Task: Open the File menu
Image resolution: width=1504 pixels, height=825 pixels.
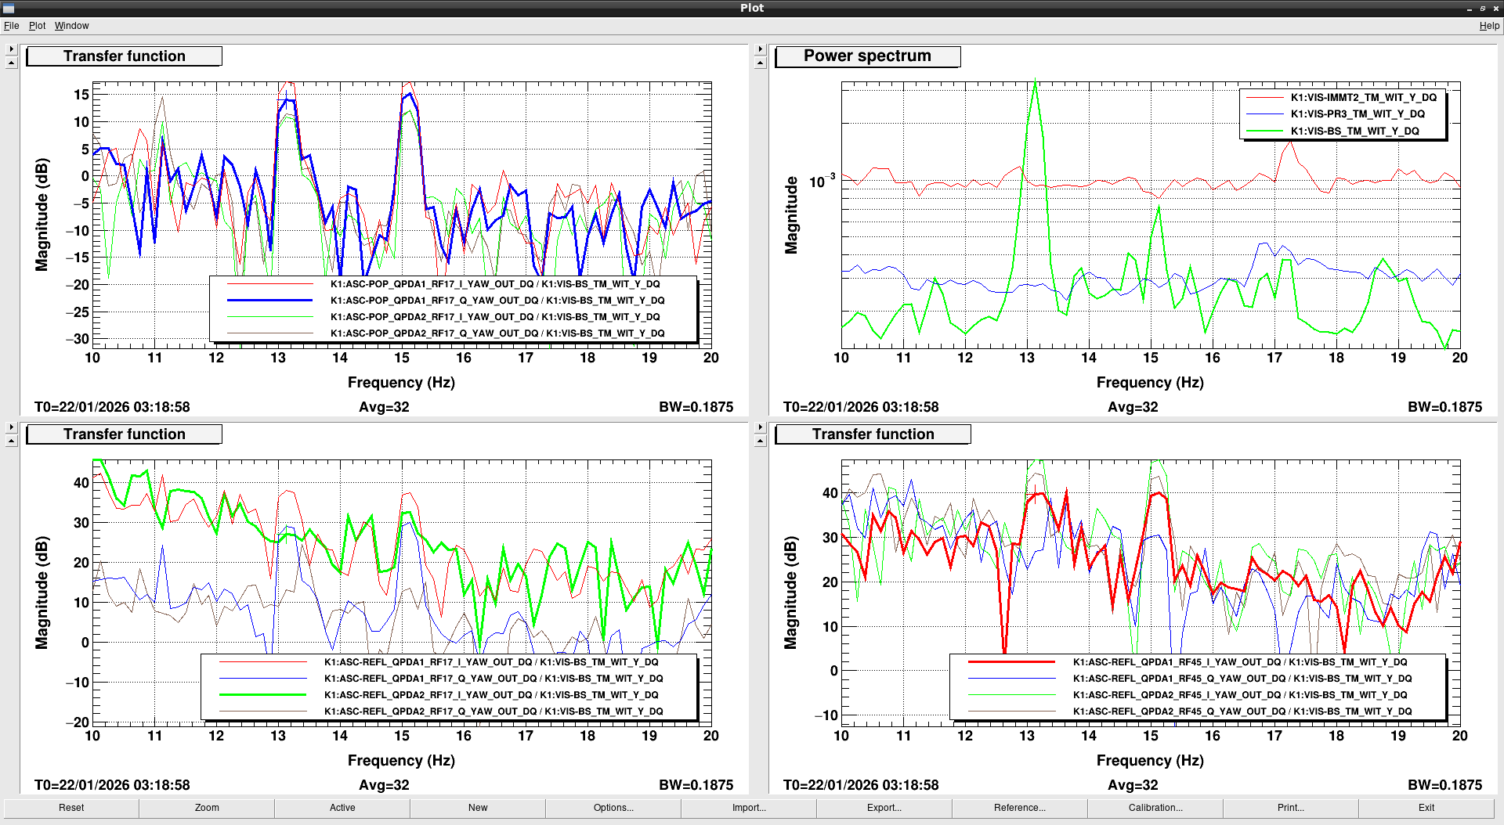Action: tap(11, 26)
